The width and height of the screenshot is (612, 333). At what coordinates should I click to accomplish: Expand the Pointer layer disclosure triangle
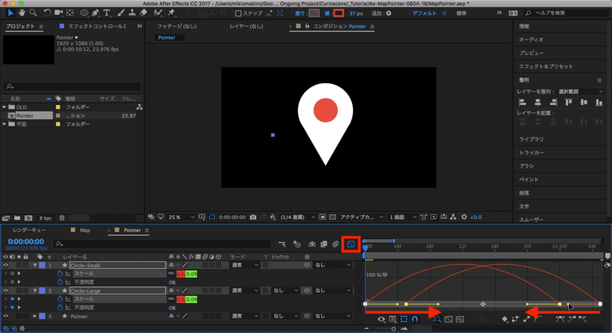tap(35, 316)
